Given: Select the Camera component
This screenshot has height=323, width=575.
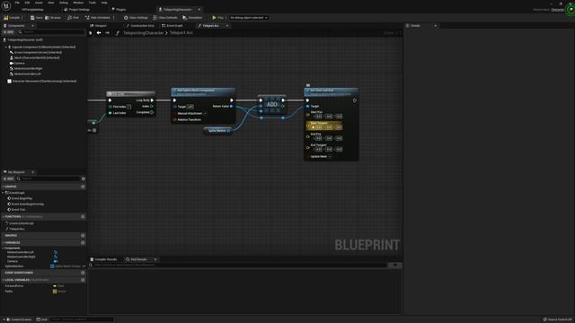Looking at the screenshot, I should point(17,64).
